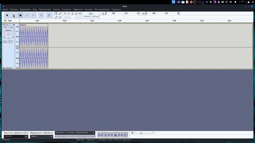Viewport: 255px width, 143px height.
Task: Open the Правка menu
Action: pyautogui.click(x=14, y=10)
